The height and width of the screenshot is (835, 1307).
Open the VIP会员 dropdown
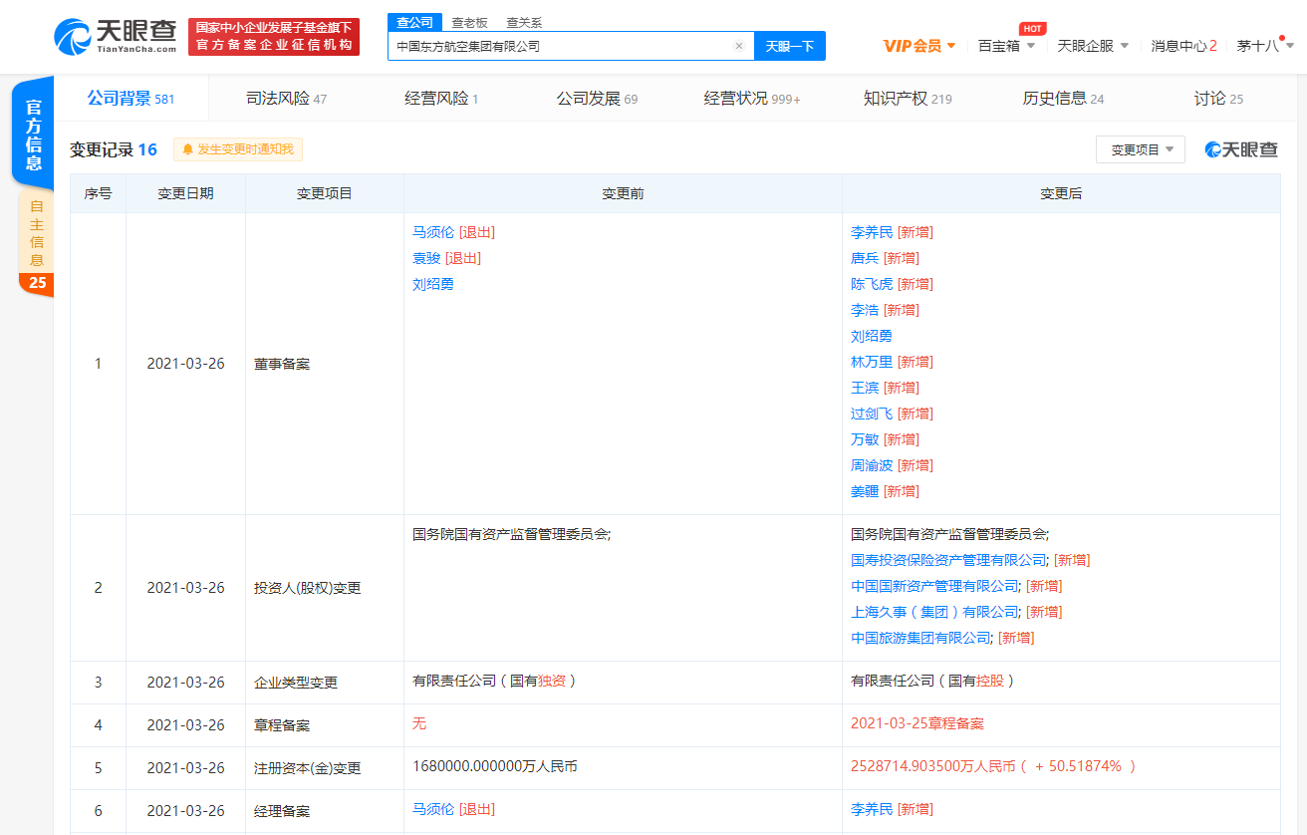pos(919,46)
